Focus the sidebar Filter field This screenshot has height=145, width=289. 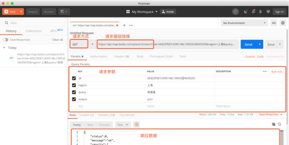pyautogui.click(x=34, y=23)
